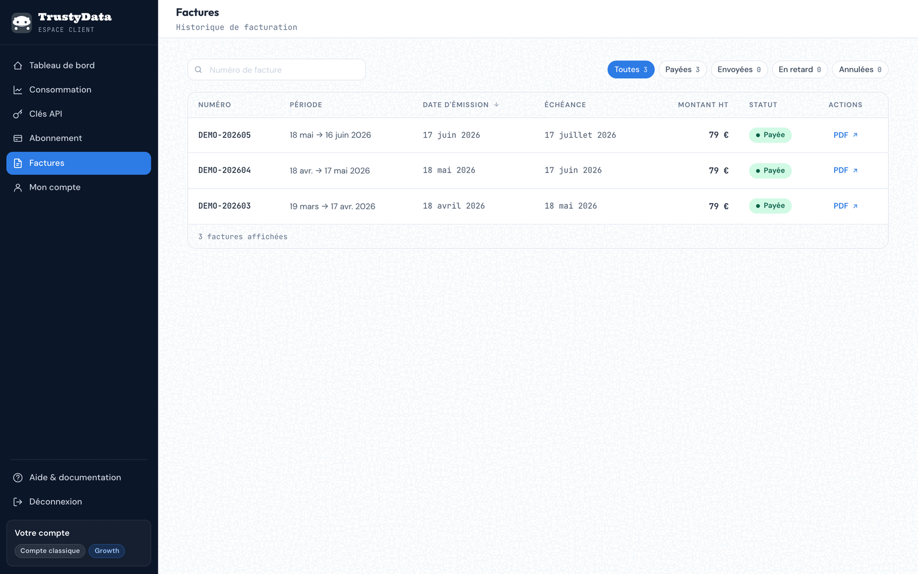Download PDF for invoice DEMO-202604

point(845,171)
